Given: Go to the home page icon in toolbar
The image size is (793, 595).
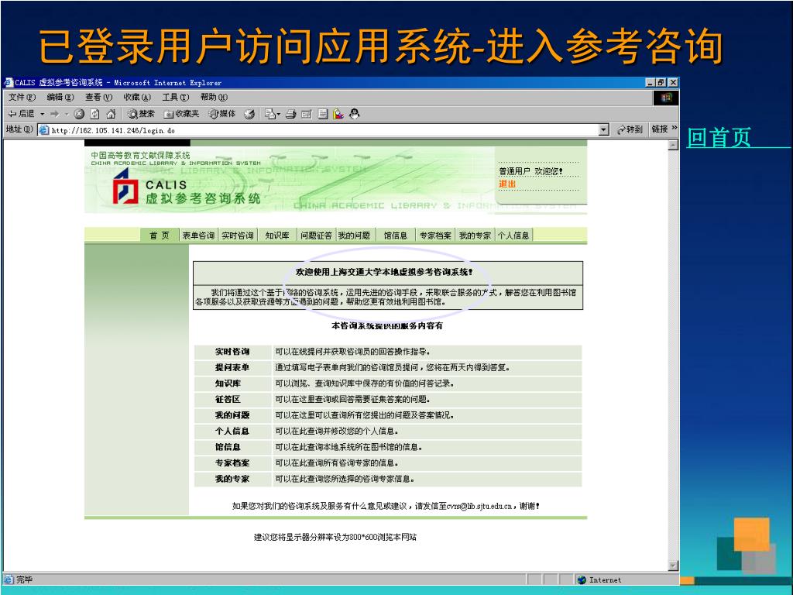Looking at the screenshot, I should pyautogui.click(x=111, y=114).
